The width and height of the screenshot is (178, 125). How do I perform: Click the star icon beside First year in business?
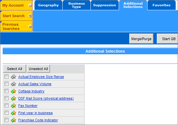point(14,113)
